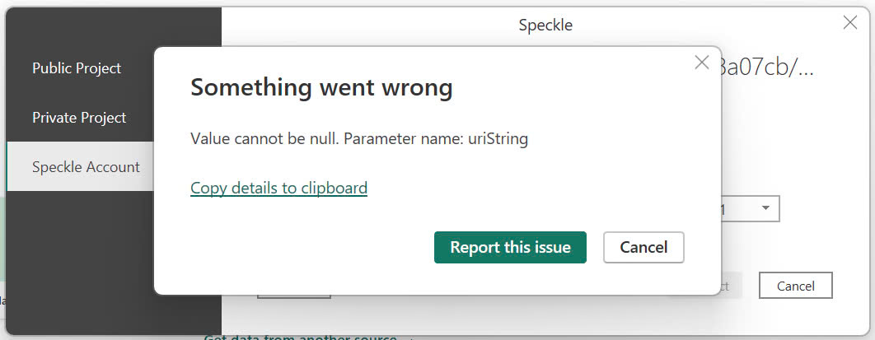Expand the dropdown arrow behind the error dialog
Image resolution: width=875 pixels, height=340 pixels.
click(x=765, y=209)
